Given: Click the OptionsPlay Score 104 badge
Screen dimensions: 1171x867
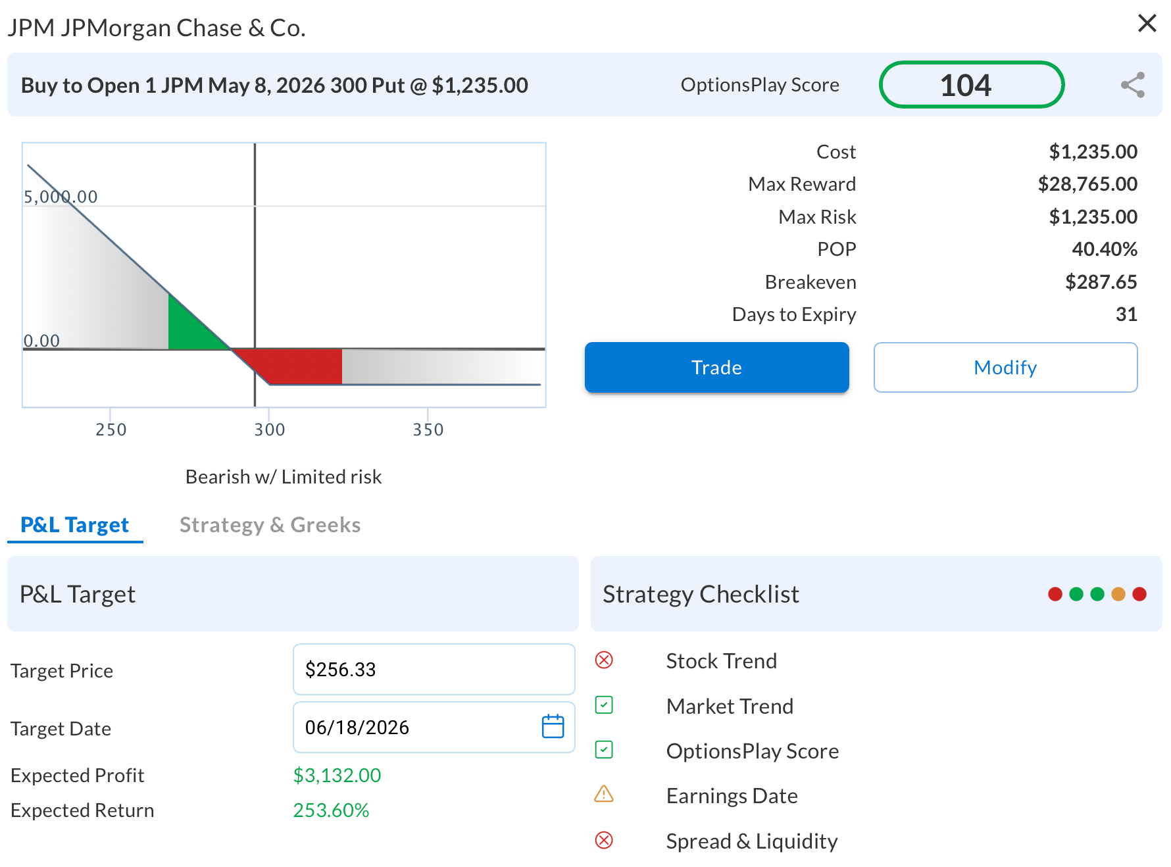Looking at the screenshot, I should pos(972,85).
